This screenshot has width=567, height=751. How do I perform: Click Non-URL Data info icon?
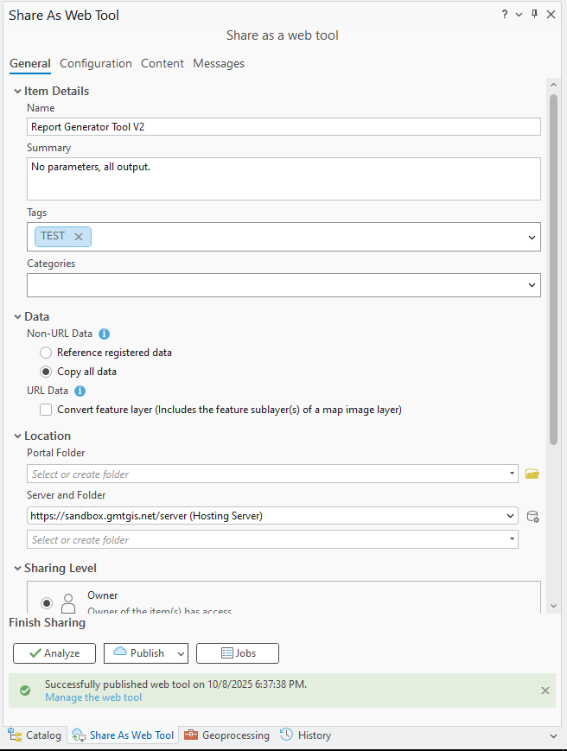104,334
